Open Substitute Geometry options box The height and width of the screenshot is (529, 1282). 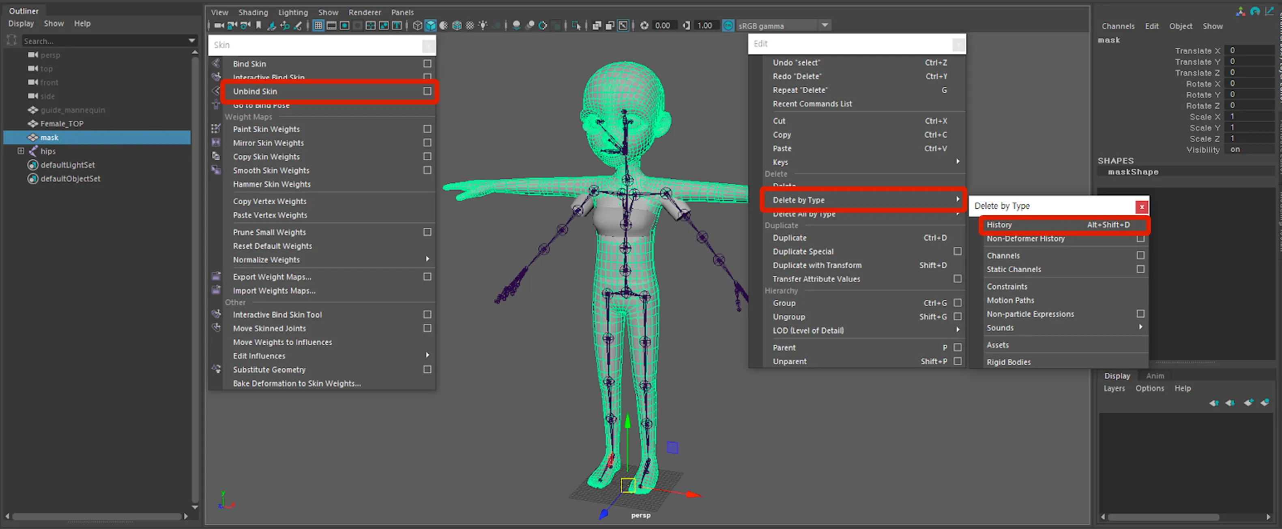point(427,369)
